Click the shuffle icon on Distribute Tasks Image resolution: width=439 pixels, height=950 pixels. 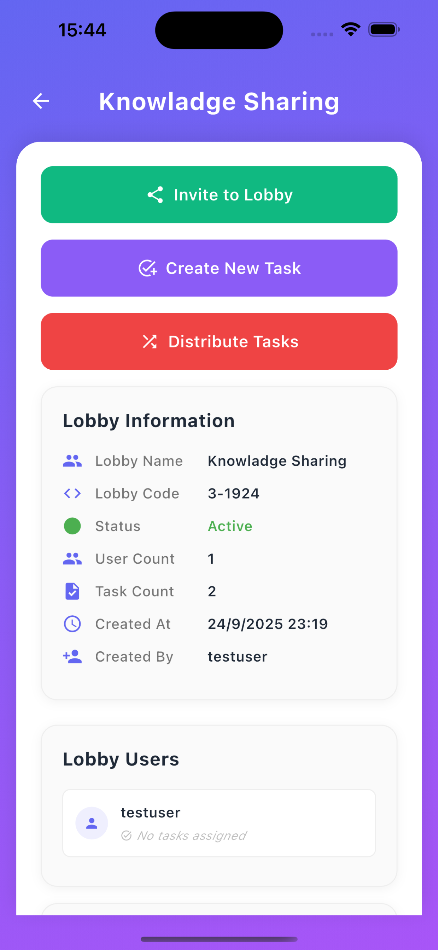[150, 341]
